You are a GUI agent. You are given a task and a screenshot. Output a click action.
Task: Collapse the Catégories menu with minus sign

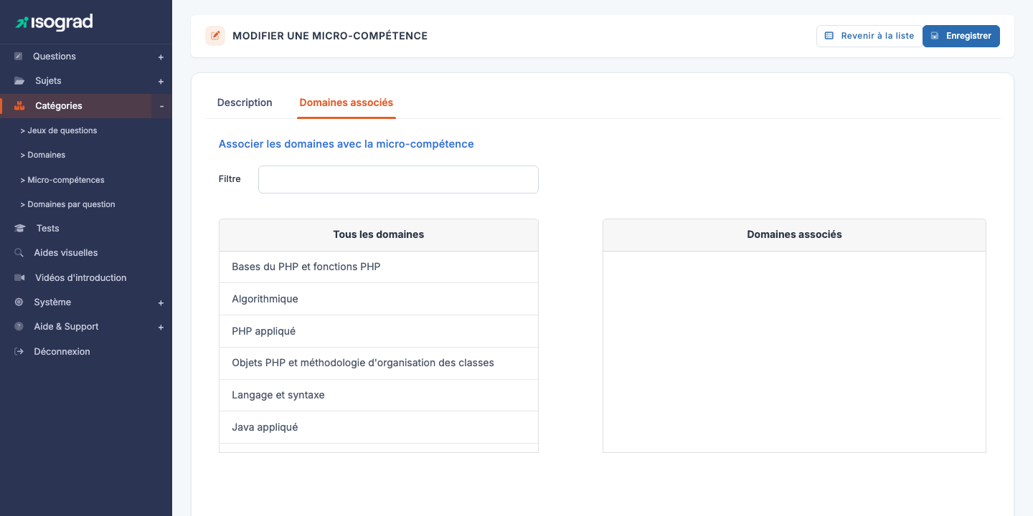click(161, 106)
